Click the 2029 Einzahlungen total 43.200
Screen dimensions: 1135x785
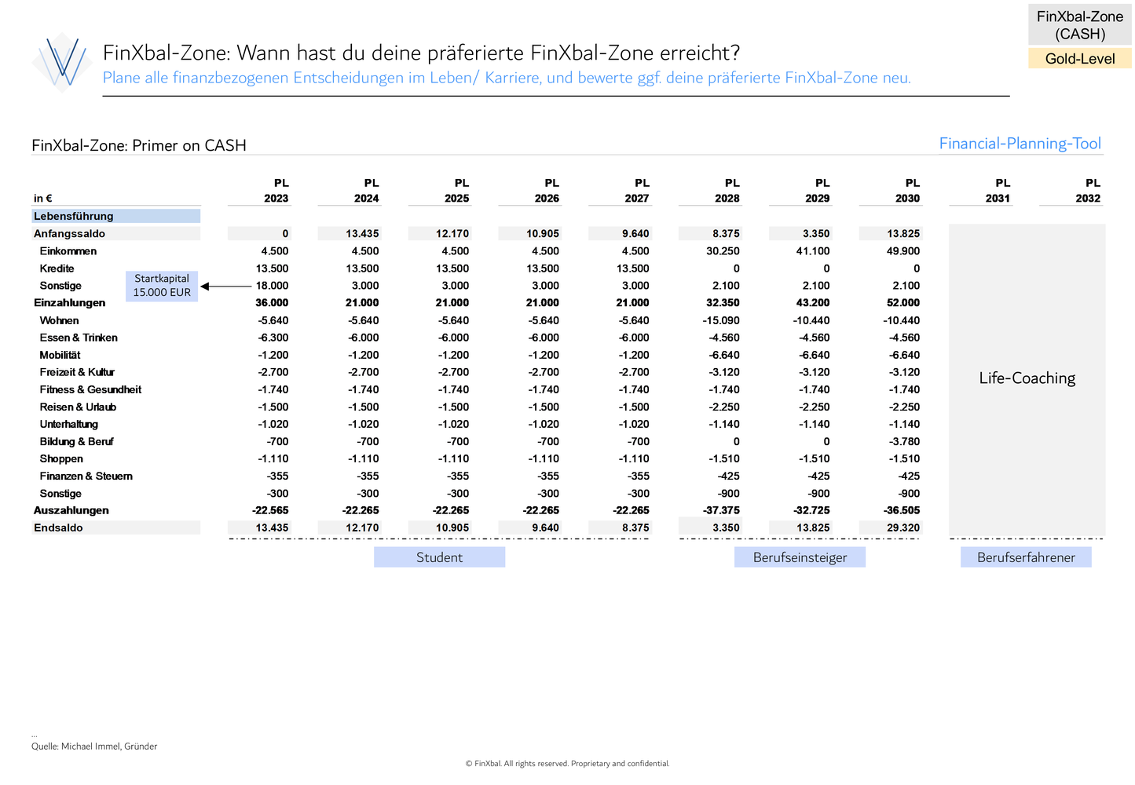coord(814,303)
